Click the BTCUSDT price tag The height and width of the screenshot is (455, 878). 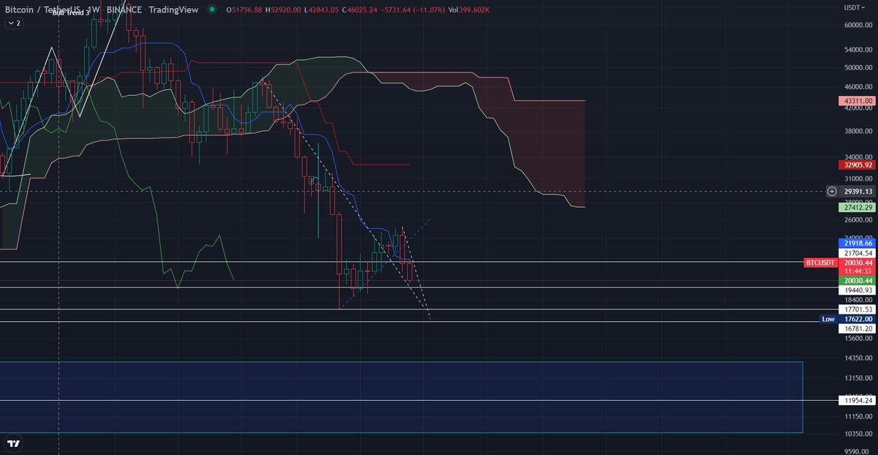click(820, 263)
